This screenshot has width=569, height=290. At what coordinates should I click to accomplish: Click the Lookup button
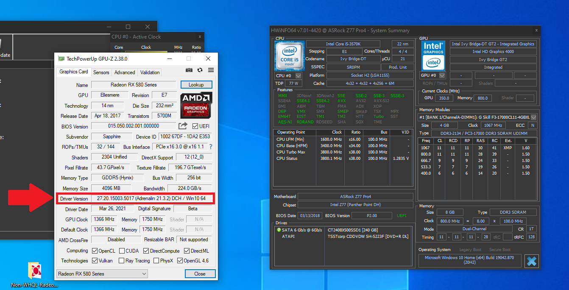point(196,85)
